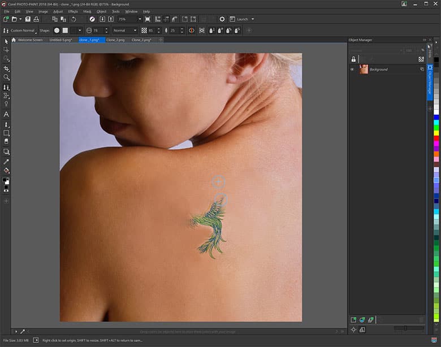Image resolution: width=441 pixels, height=347 pixels.
Task: Open the Welcome Screen tab
Action: (30, 40)
